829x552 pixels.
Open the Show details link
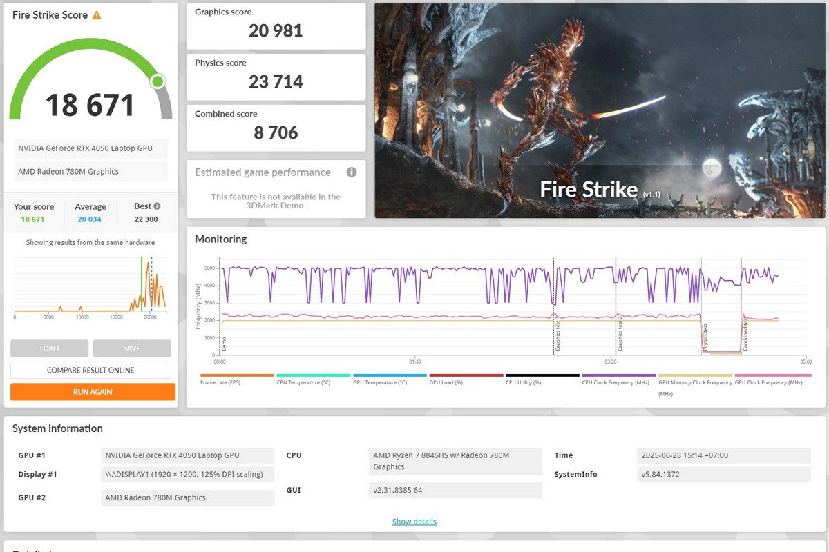414,521
